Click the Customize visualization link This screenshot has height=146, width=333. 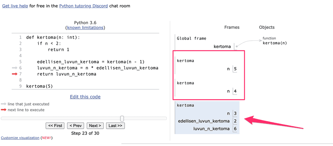pyautogui.click(x=20, y=138)
